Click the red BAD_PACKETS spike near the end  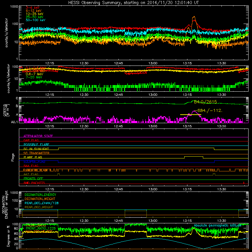[244, 183]
